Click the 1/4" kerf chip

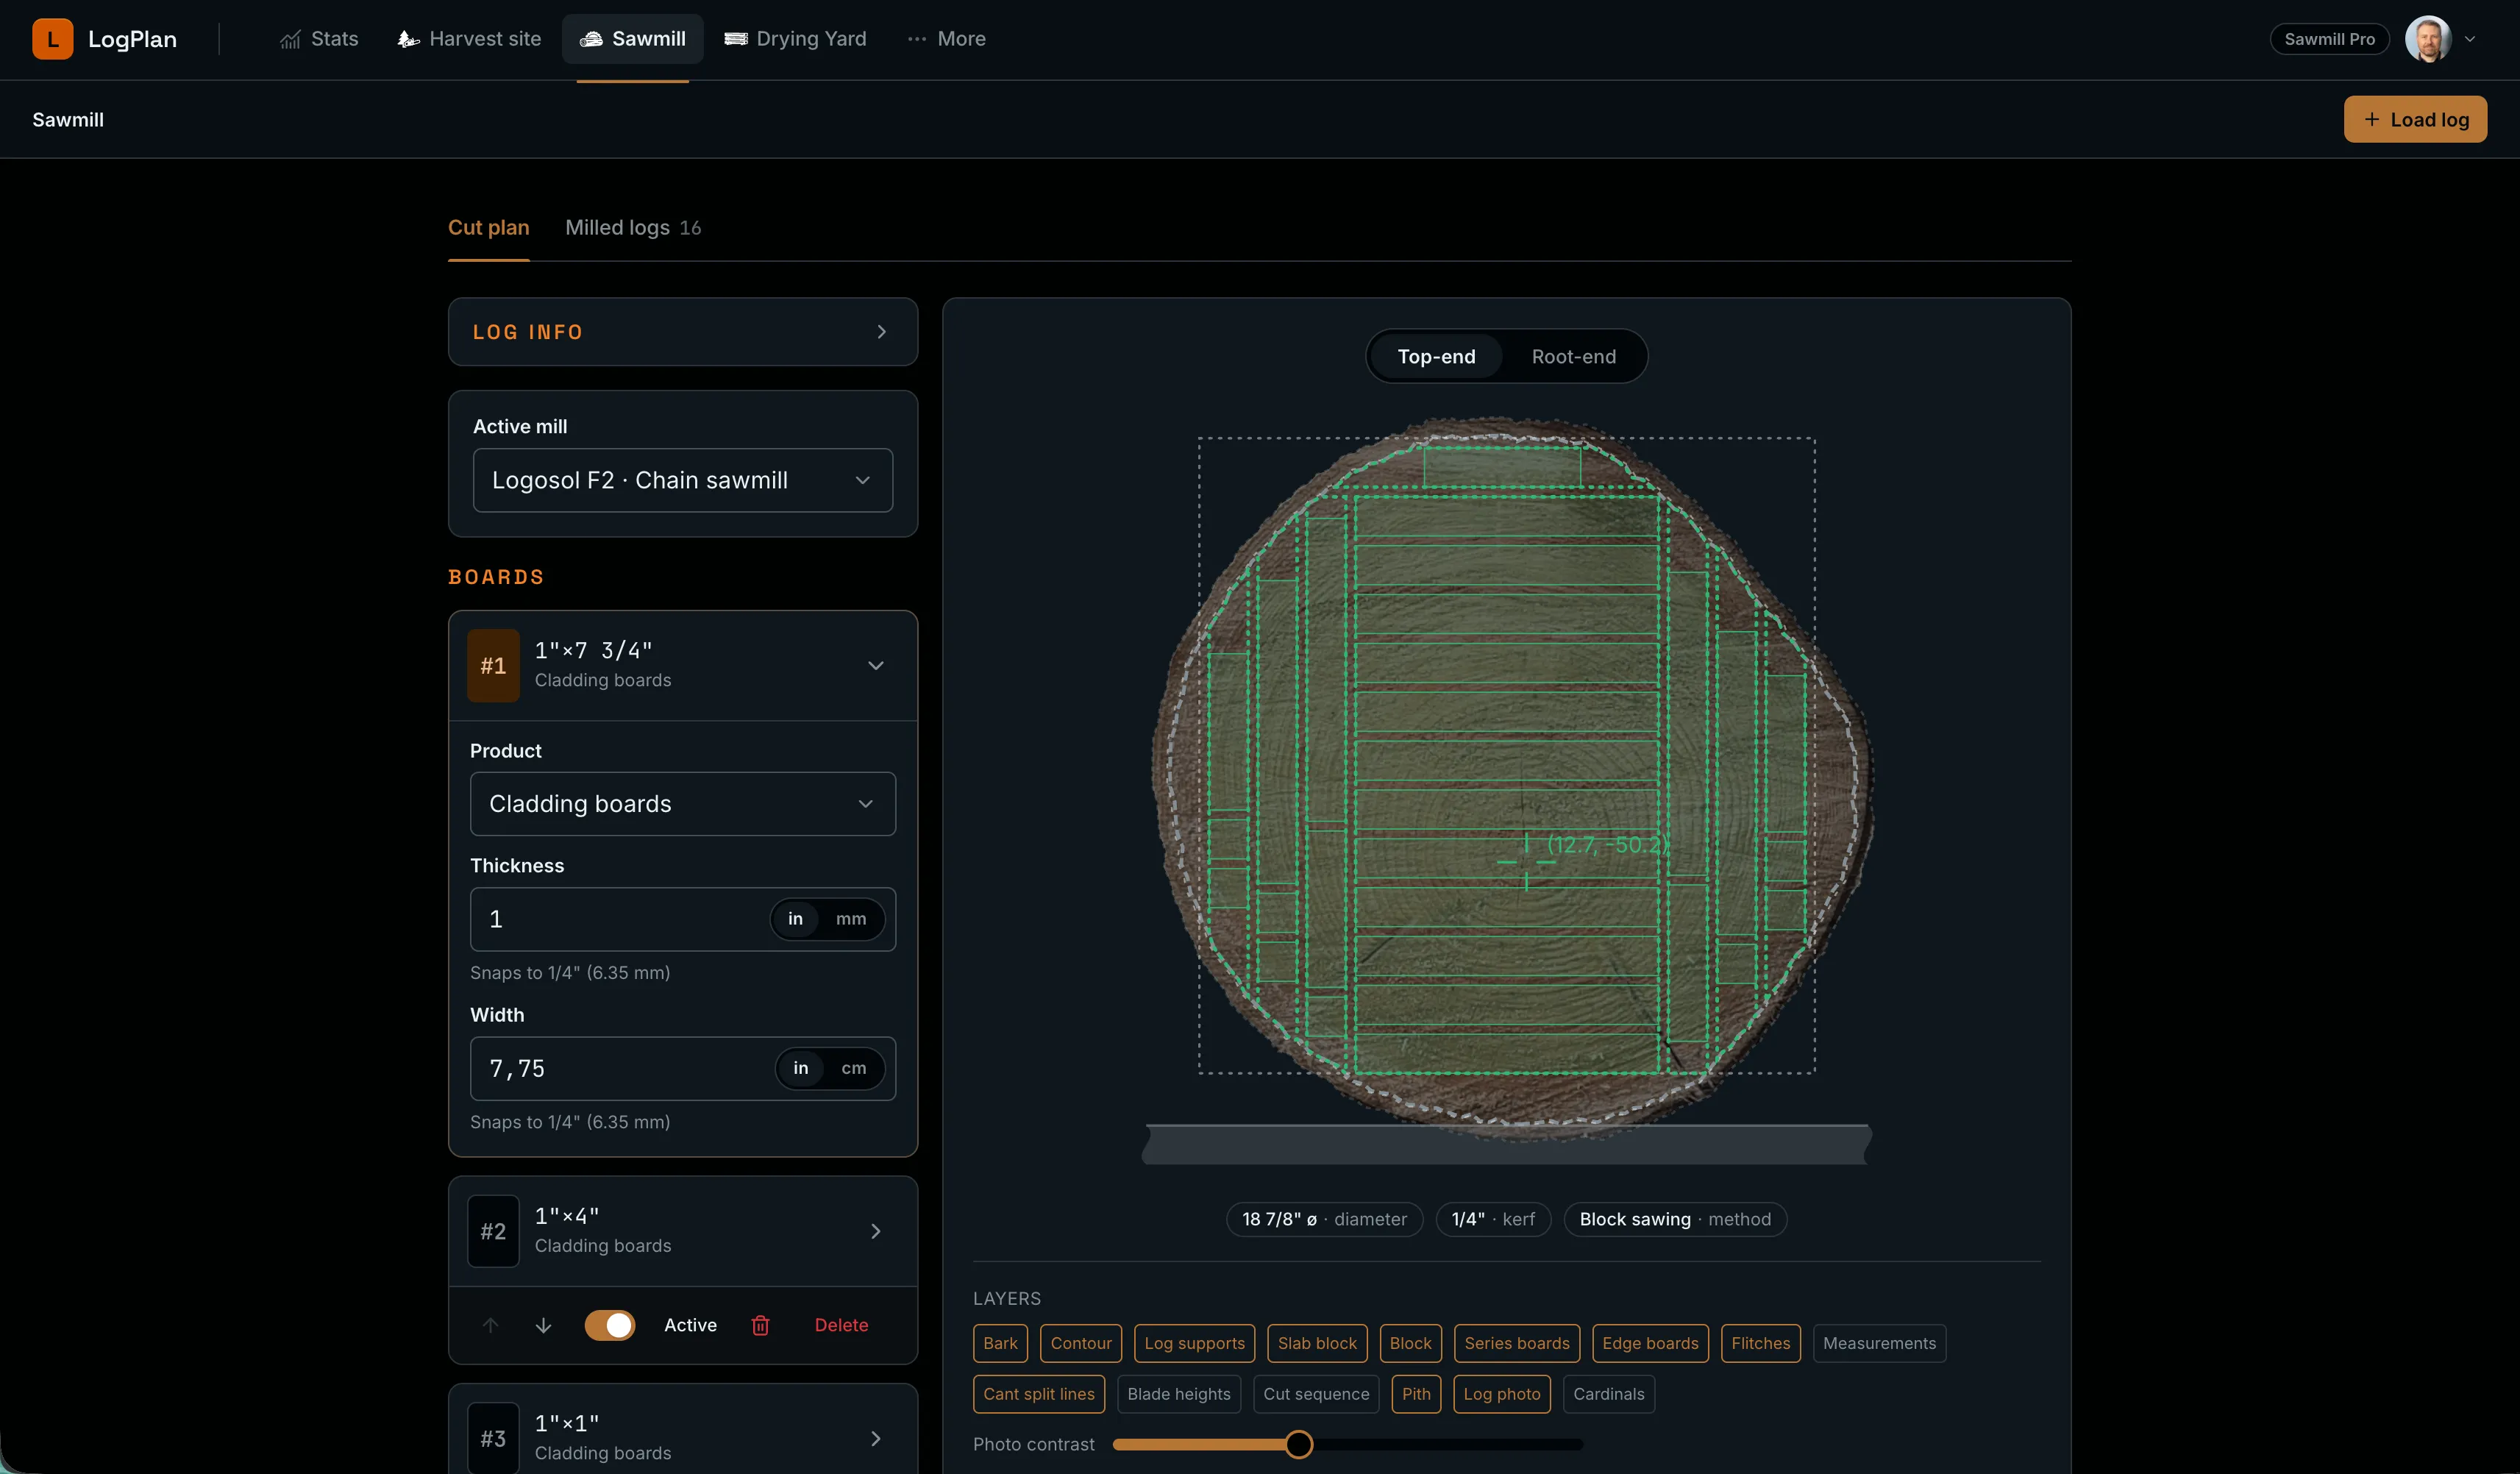[1493, 1219]
